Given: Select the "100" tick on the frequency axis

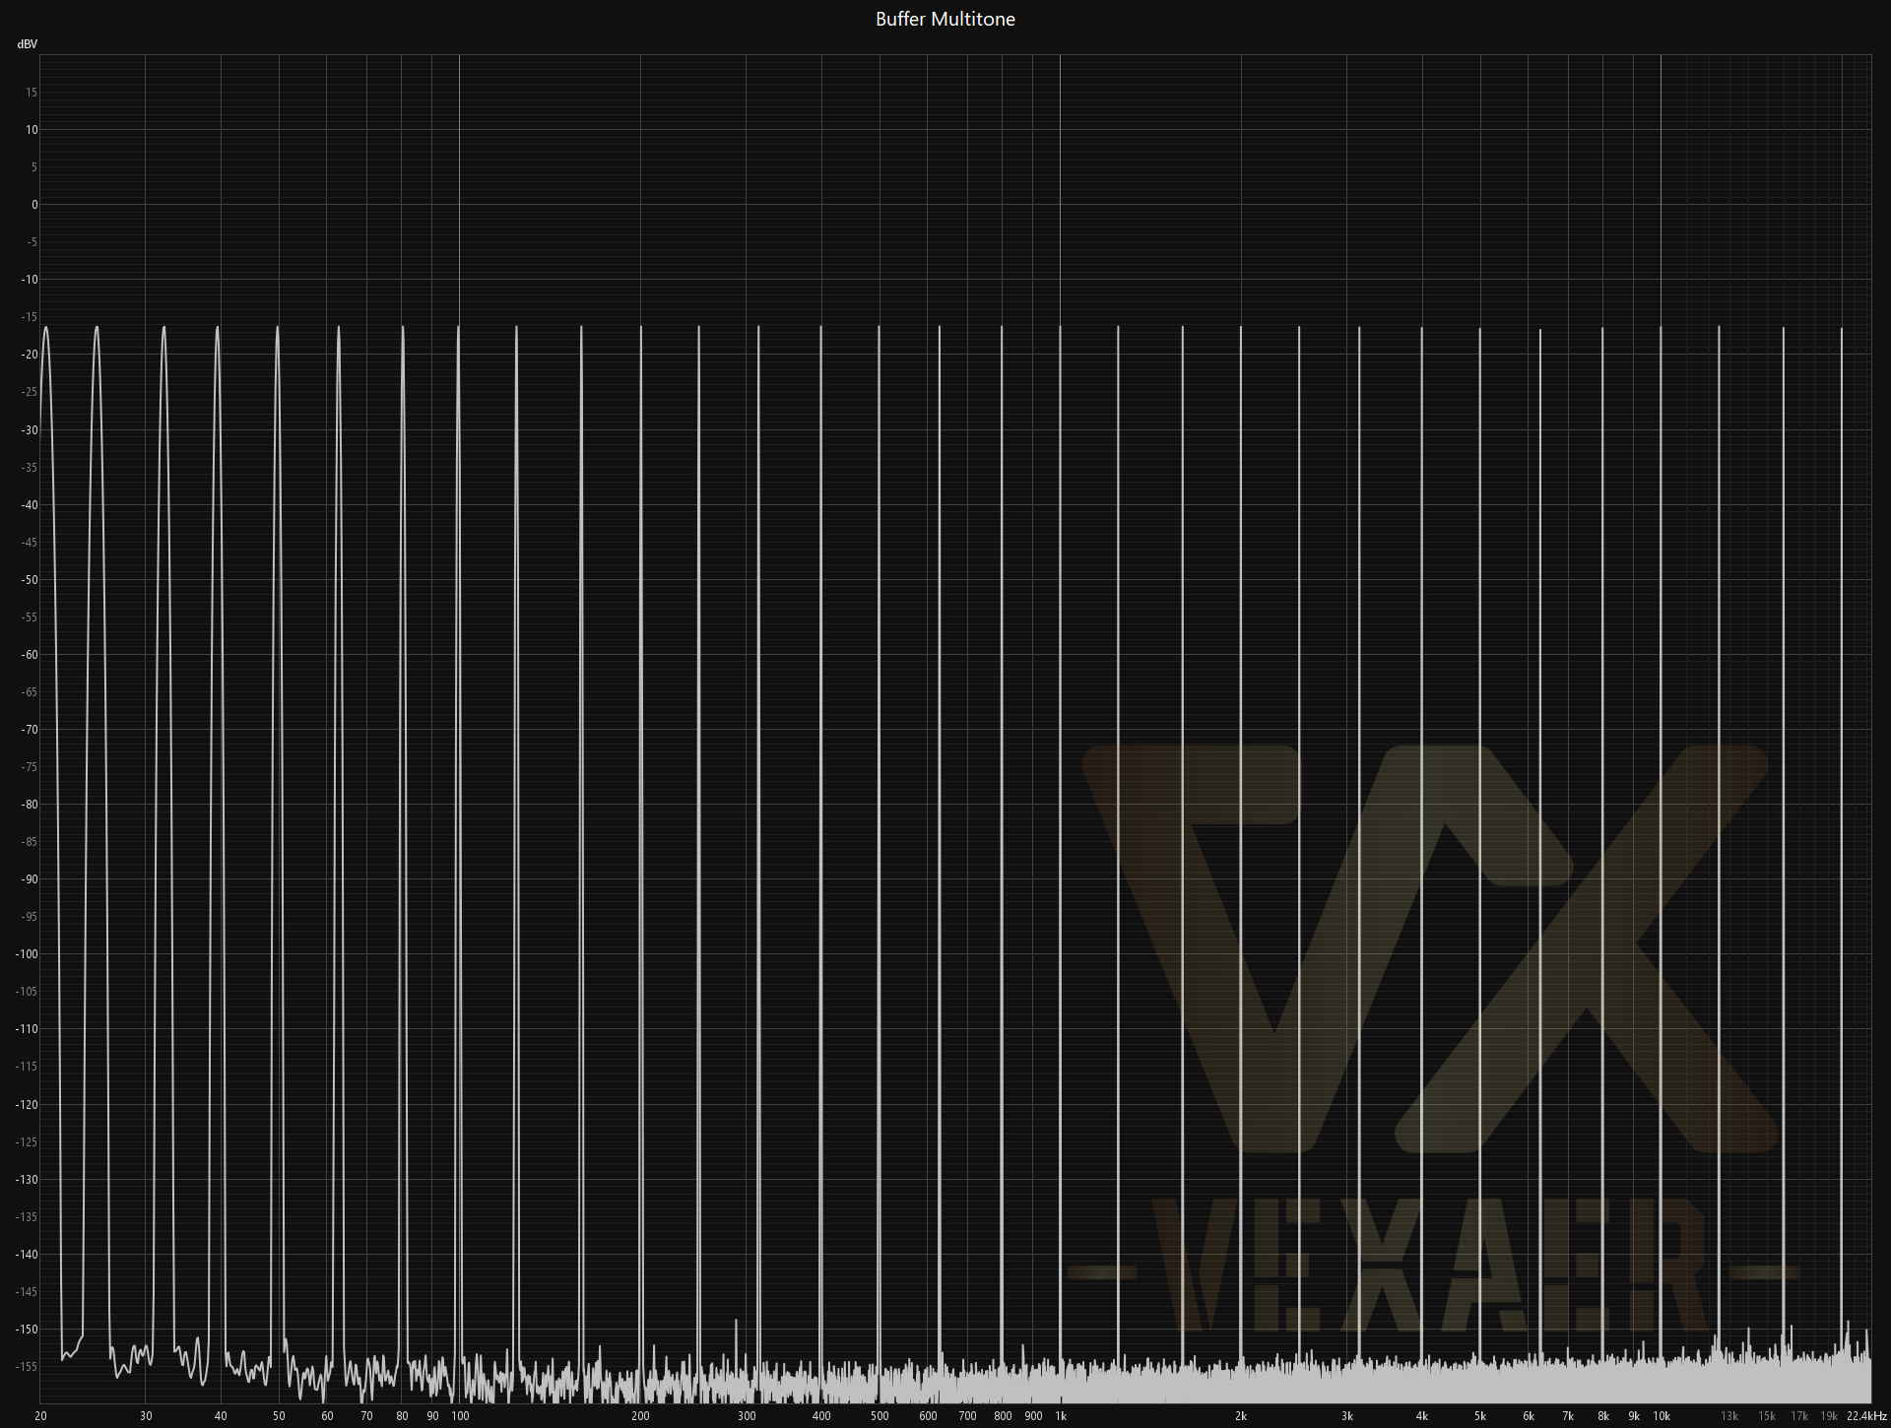Looking at the screenshot, I should coord(460,1416).
